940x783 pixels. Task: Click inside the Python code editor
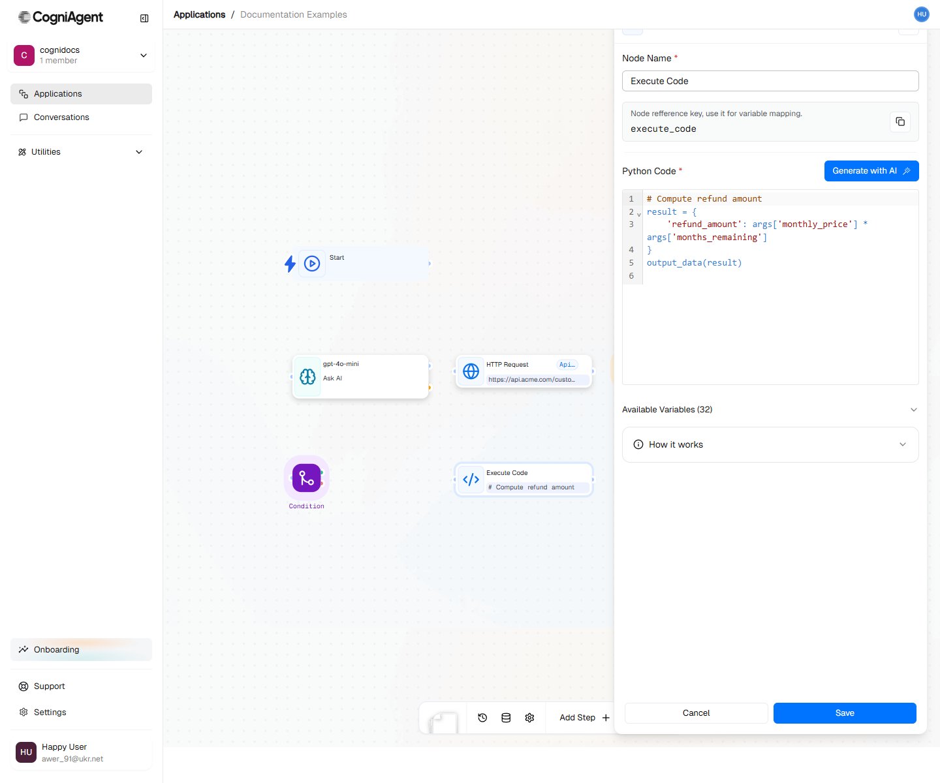pyautogui.click(x=770, y=287)
